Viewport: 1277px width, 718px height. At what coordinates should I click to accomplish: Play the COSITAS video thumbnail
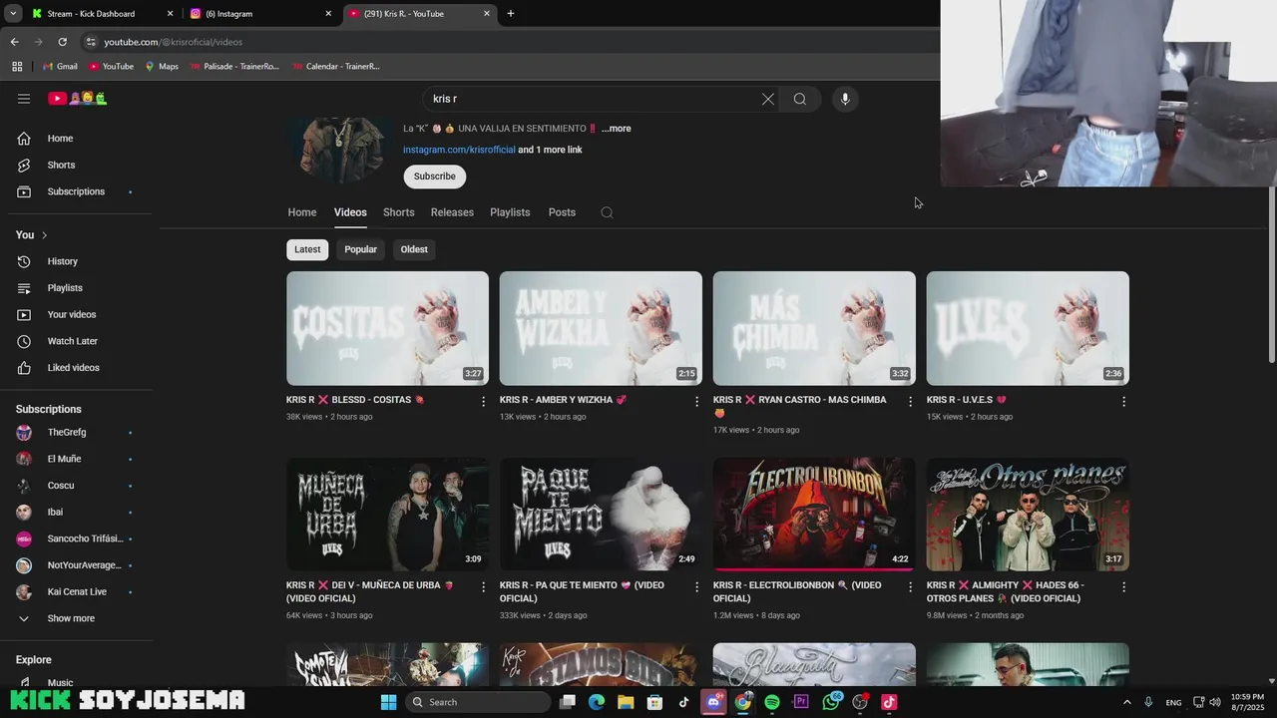point(387,328)
